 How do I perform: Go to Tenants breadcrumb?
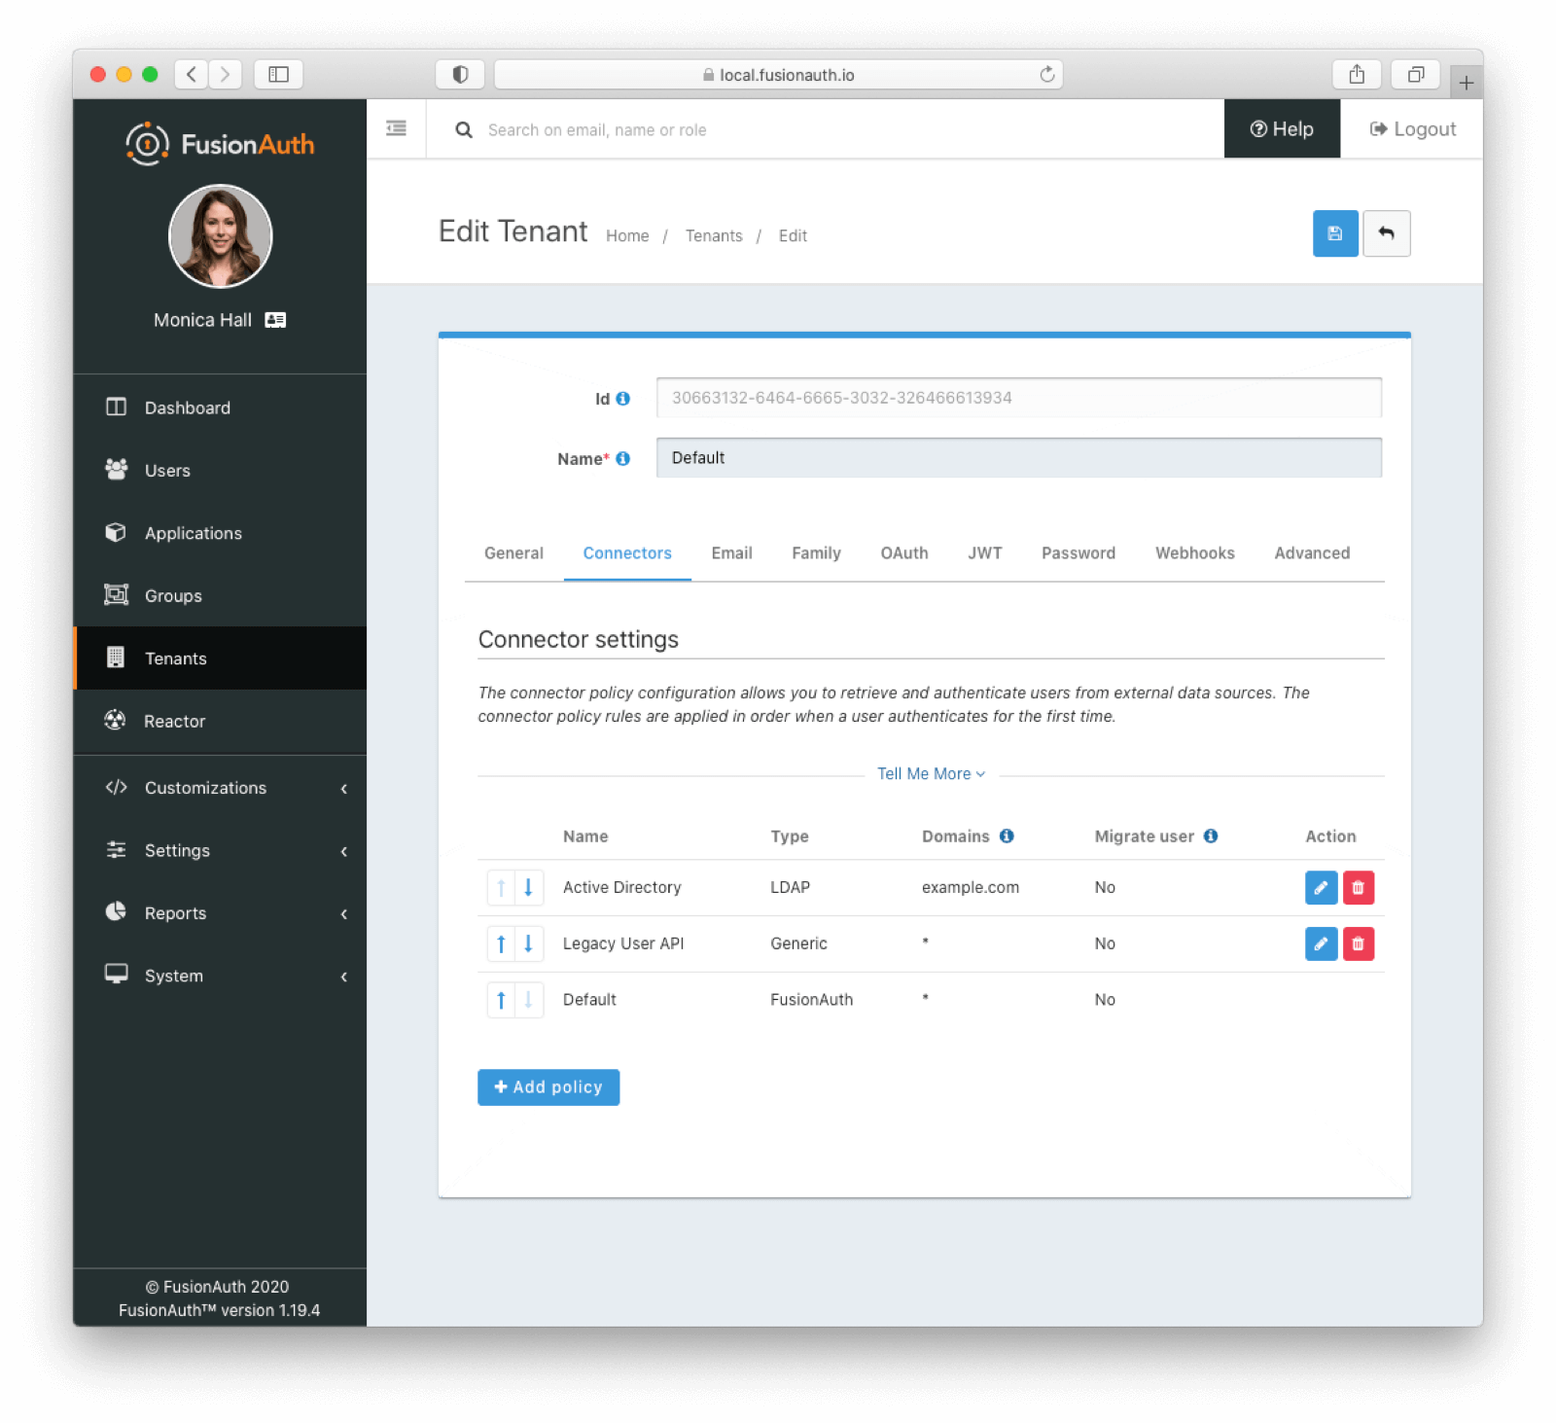(714, 235)
